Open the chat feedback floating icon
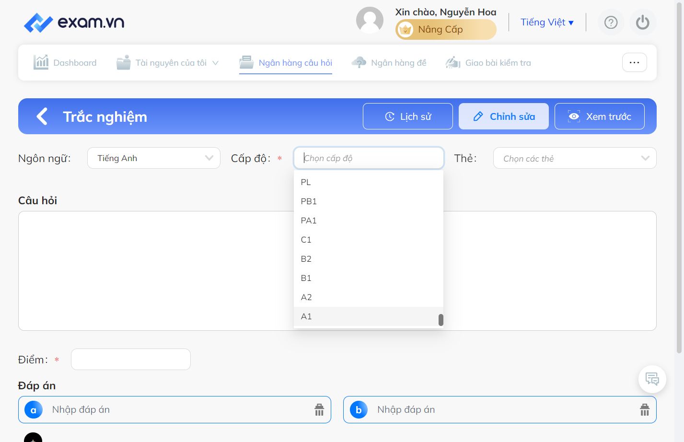Screen dimensions: 684x442 pos(652,379)
